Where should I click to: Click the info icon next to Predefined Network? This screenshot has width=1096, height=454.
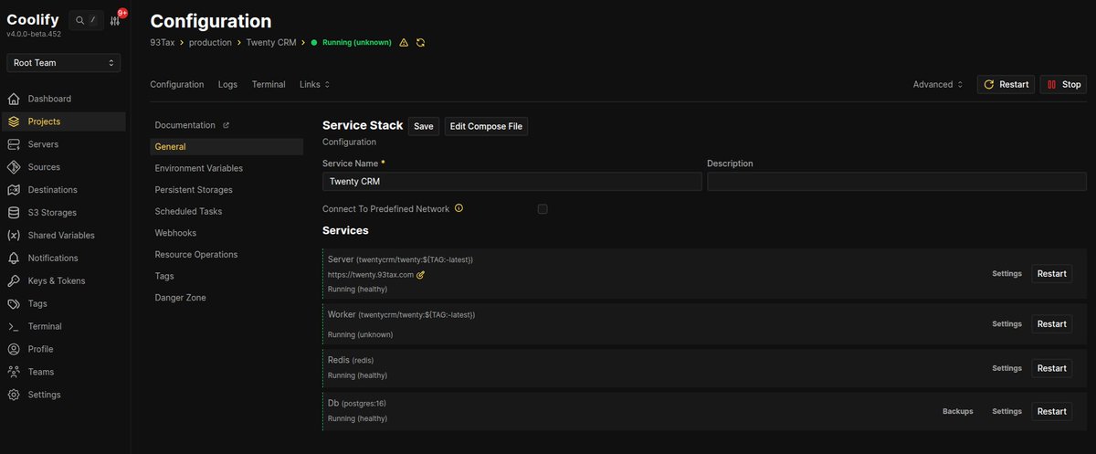458,208
